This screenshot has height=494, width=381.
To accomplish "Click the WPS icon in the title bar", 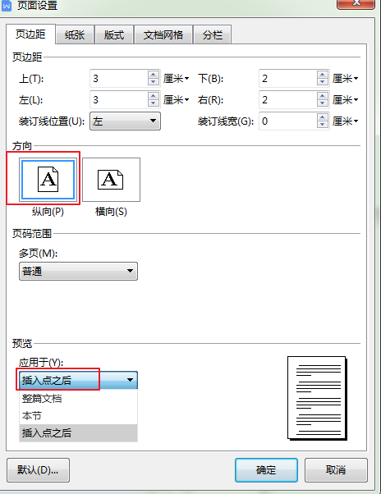I will click(x=7, y=6).
